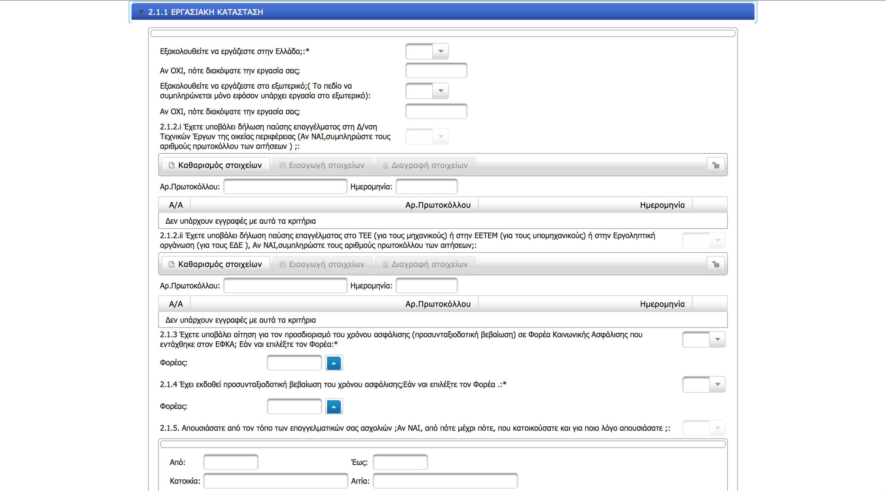
Task: Click Εισαγωγή στοιχείων in the 2.1.2.i toolbar
Action: [x=322, y=165]
